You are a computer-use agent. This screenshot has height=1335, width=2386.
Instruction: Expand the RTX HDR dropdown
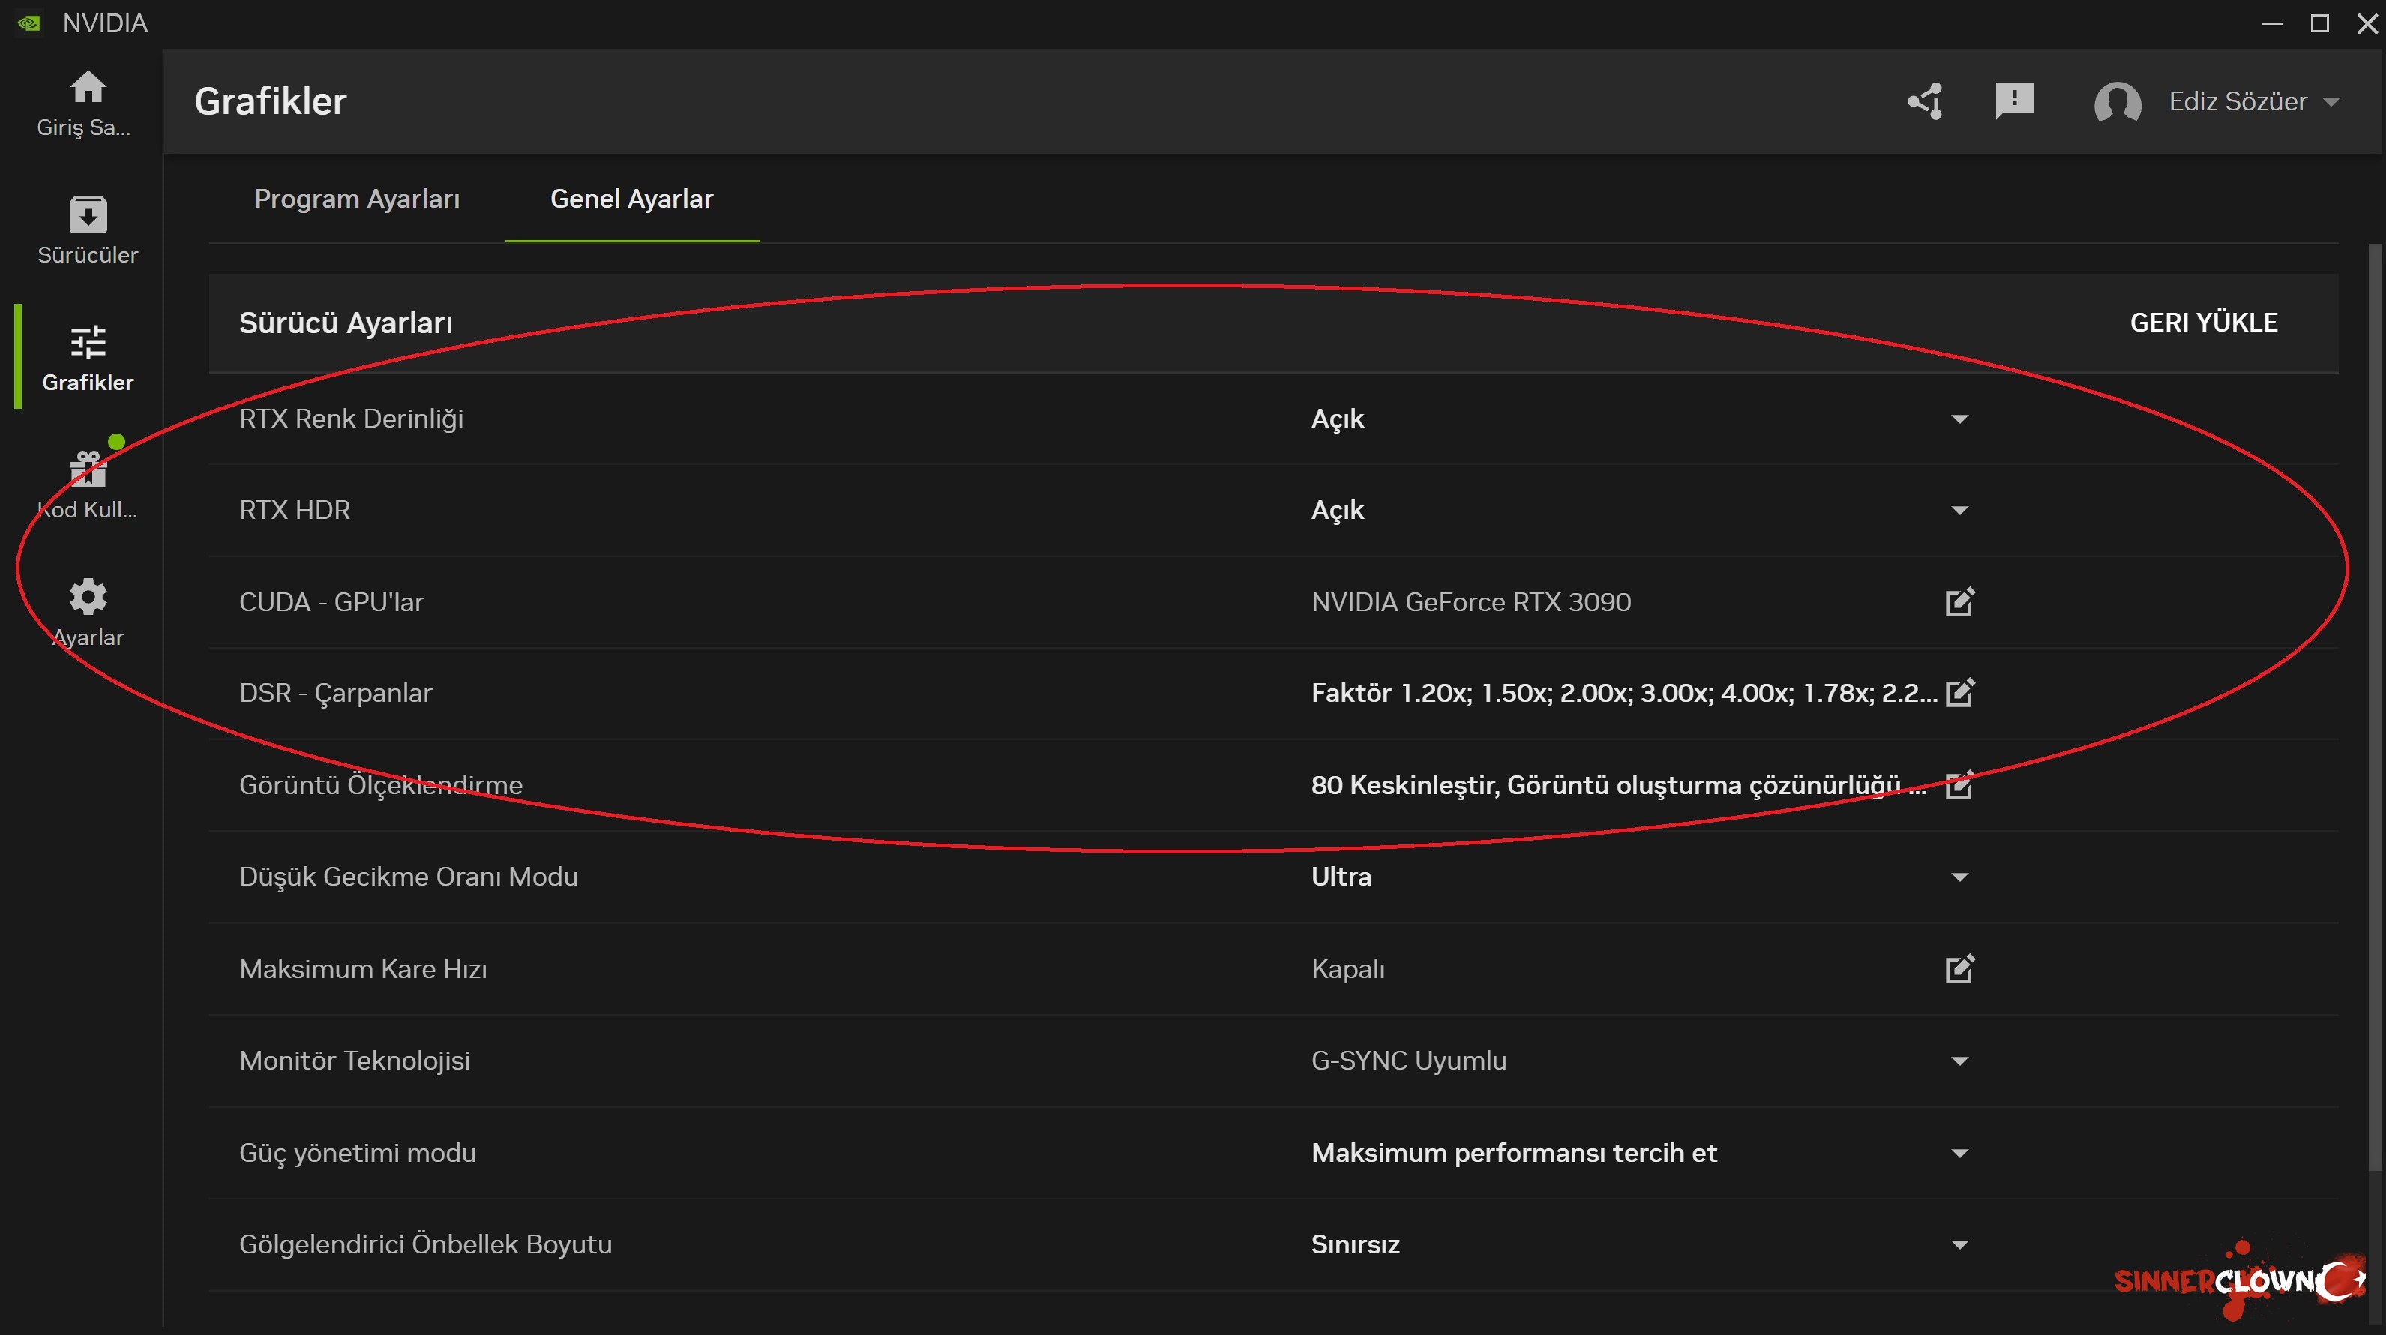click(1959, 511)
